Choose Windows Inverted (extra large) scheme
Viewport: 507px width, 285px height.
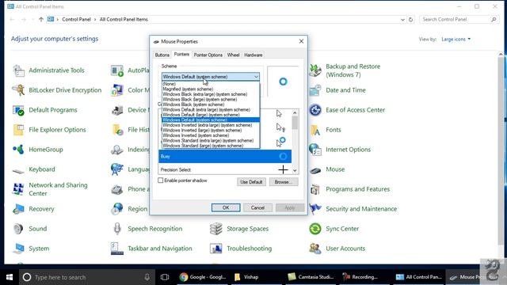(x=211, y=125)
